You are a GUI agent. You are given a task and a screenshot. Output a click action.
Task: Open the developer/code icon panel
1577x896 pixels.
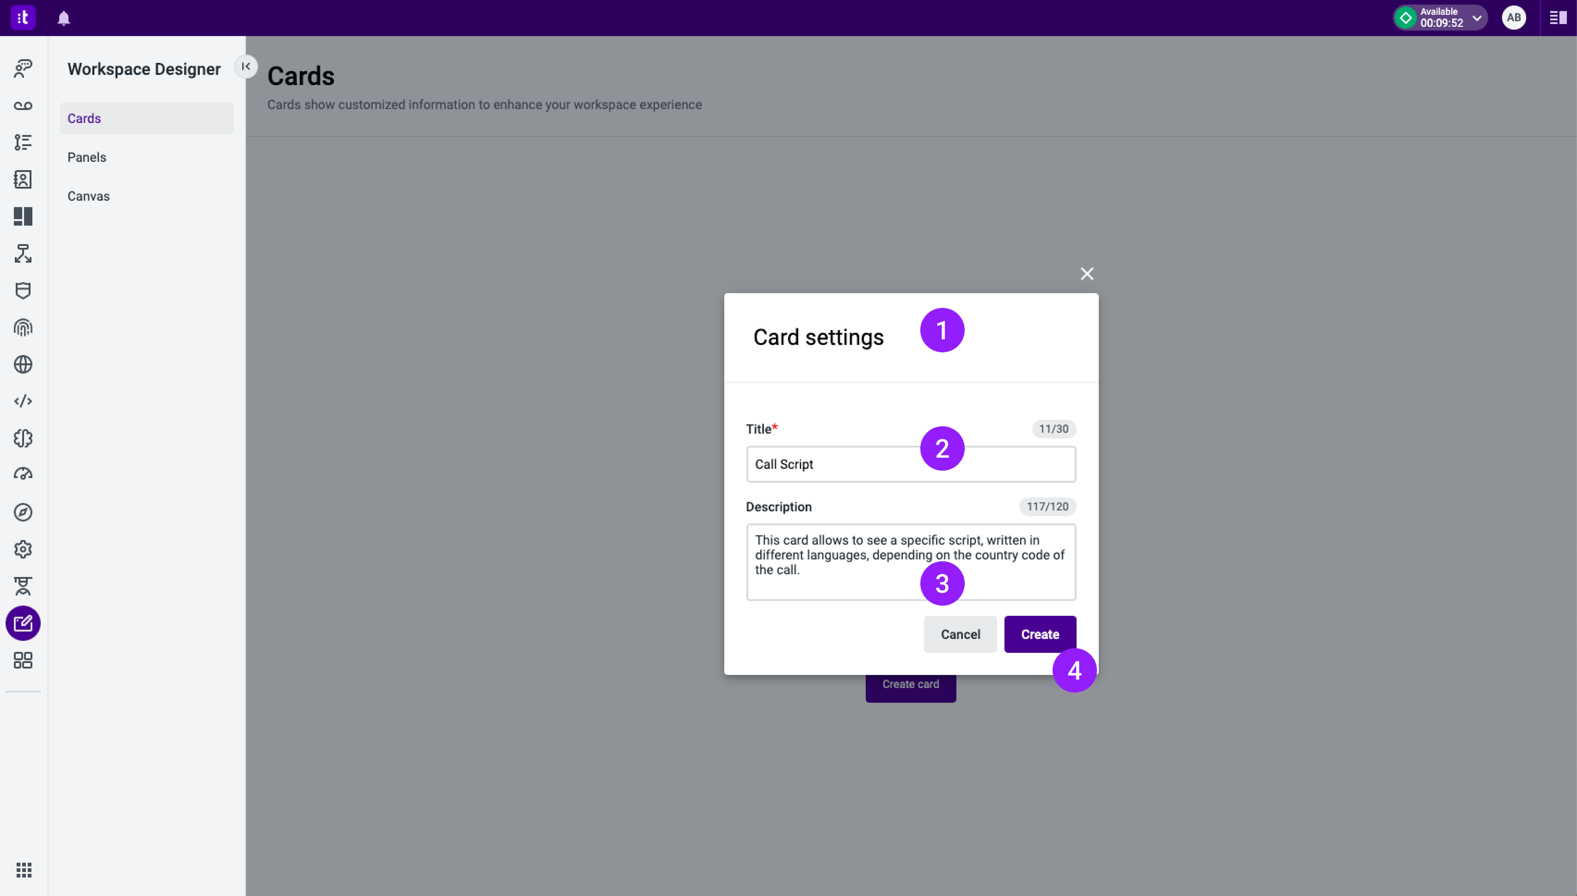(x=23, y=401)
